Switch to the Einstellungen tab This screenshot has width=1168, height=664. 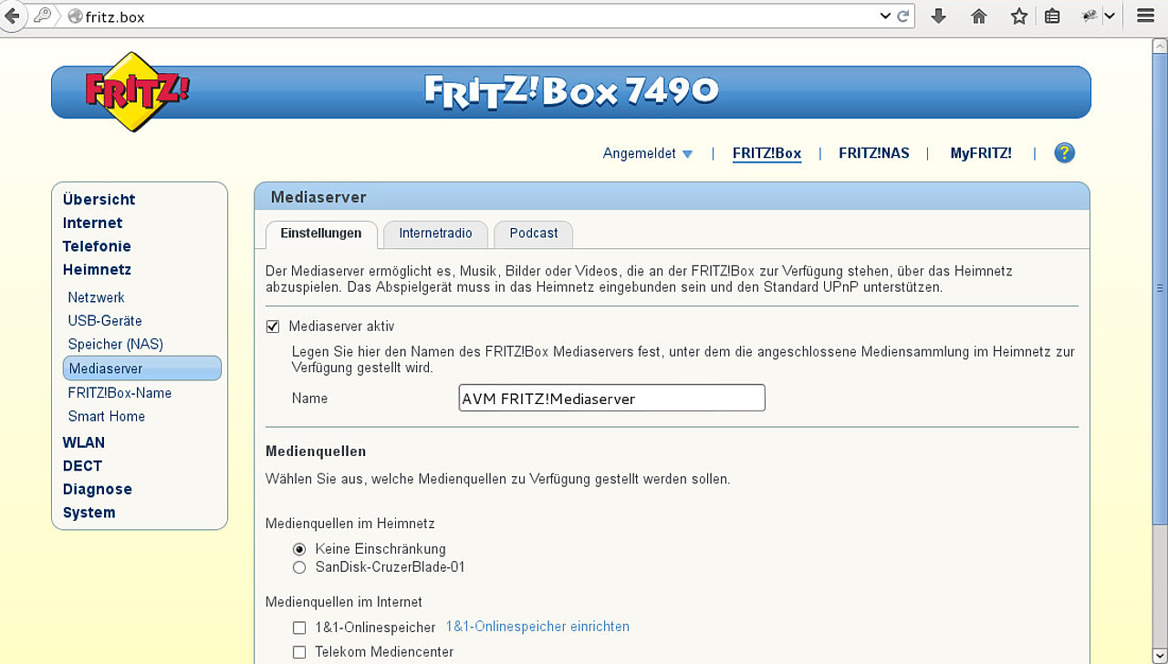[321, 233]
